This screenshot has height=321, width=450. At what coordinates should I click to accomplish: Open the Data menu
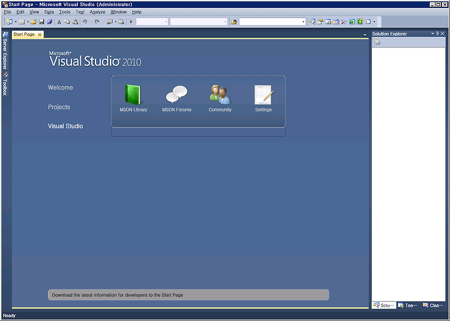pyautogui.click(x=49, y=12)
